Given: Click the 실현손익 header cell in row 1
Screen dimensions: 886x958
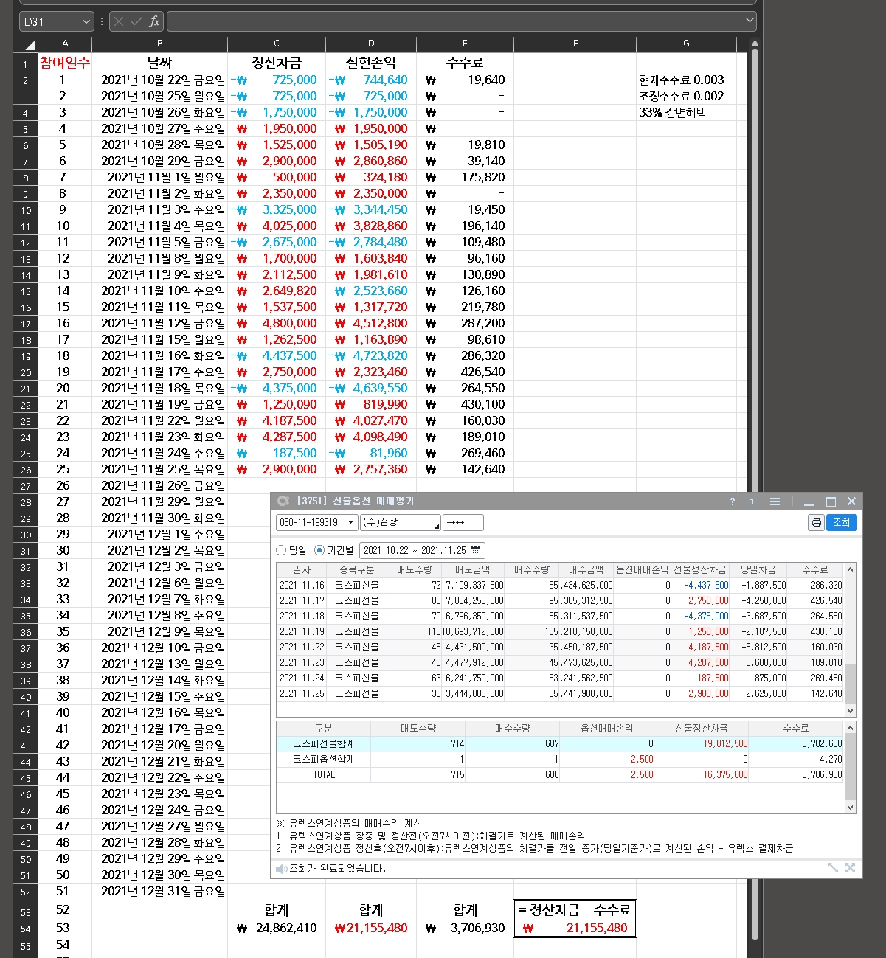Looking at the screenshot, I should tap(371, 63).
